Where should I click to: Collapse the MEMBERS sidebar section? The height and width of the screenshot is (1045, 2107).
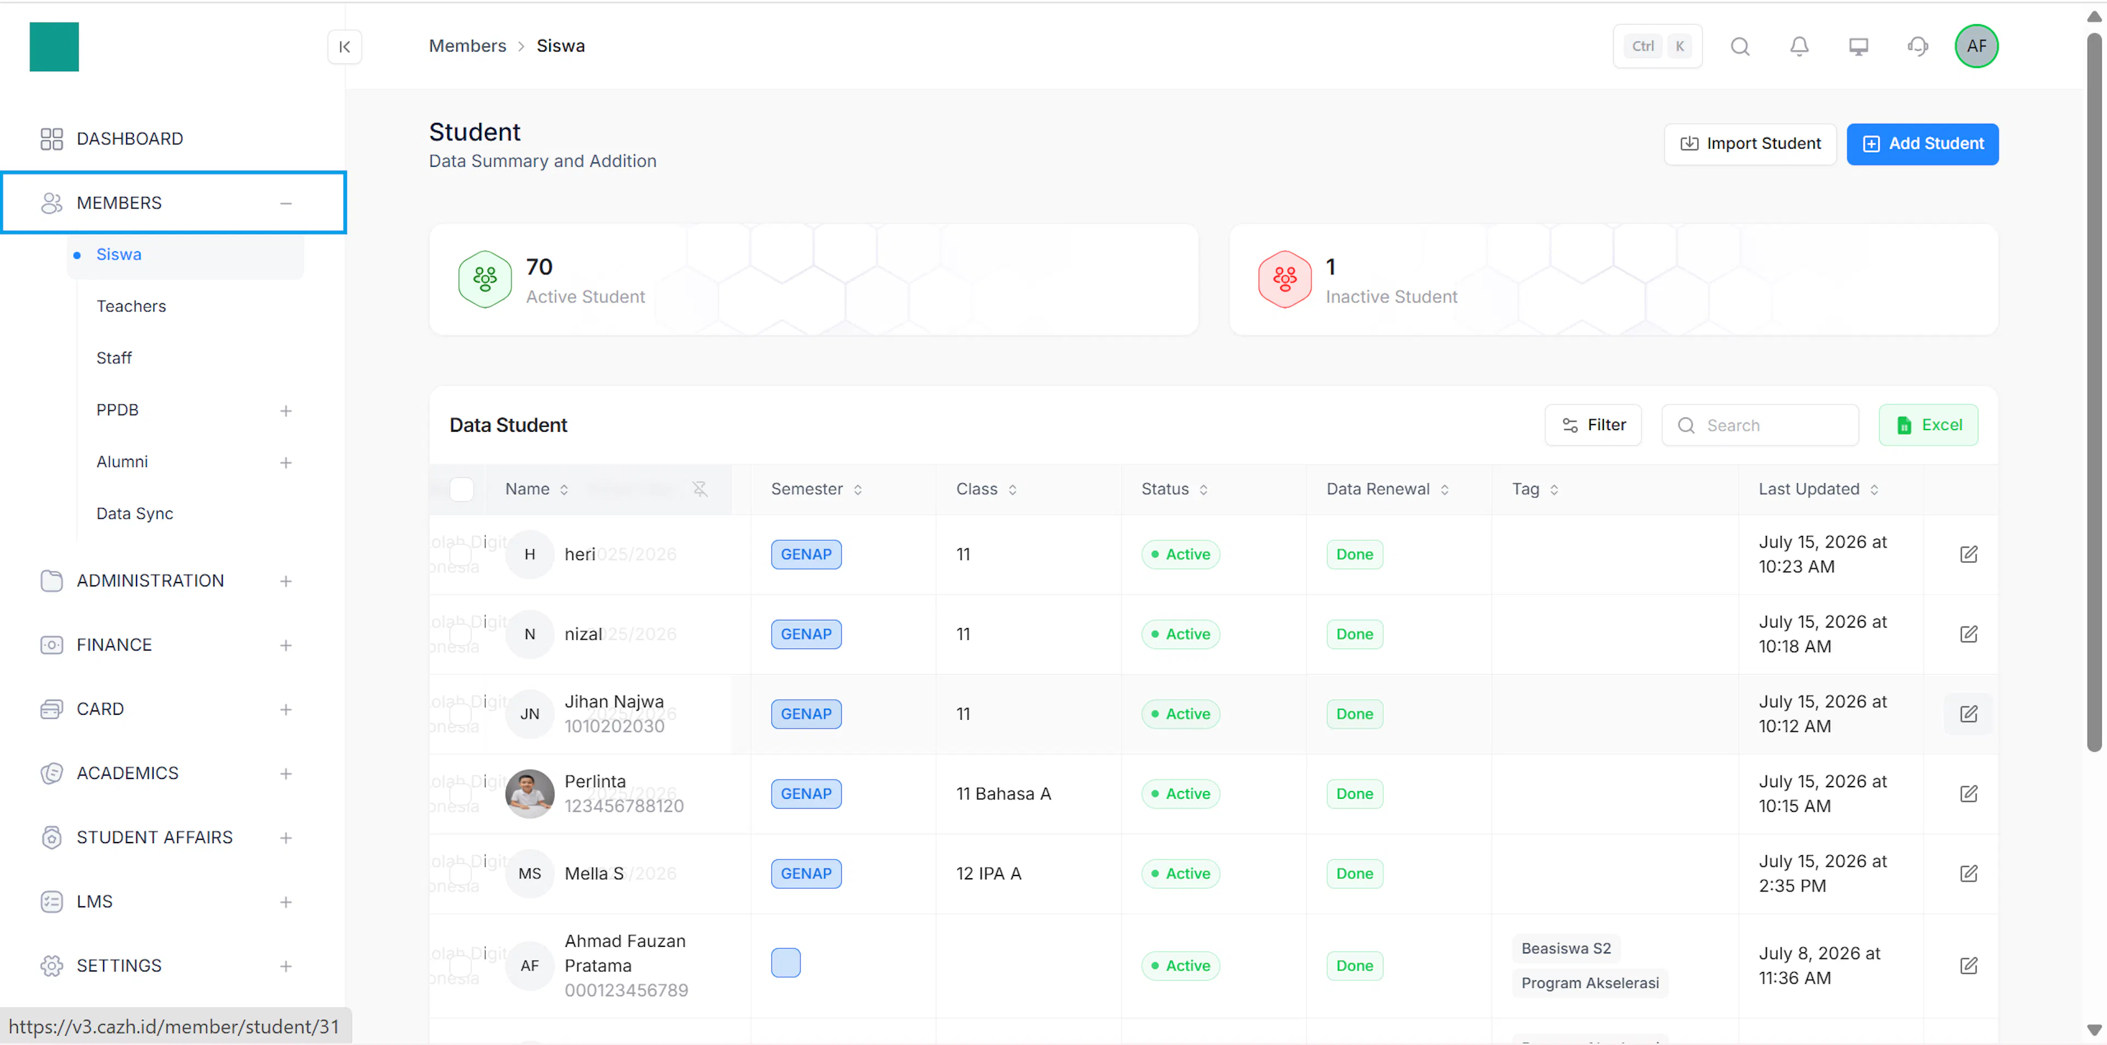click(285, 203)
